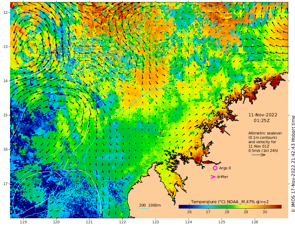Click the temperature color bar

point(230,207)
